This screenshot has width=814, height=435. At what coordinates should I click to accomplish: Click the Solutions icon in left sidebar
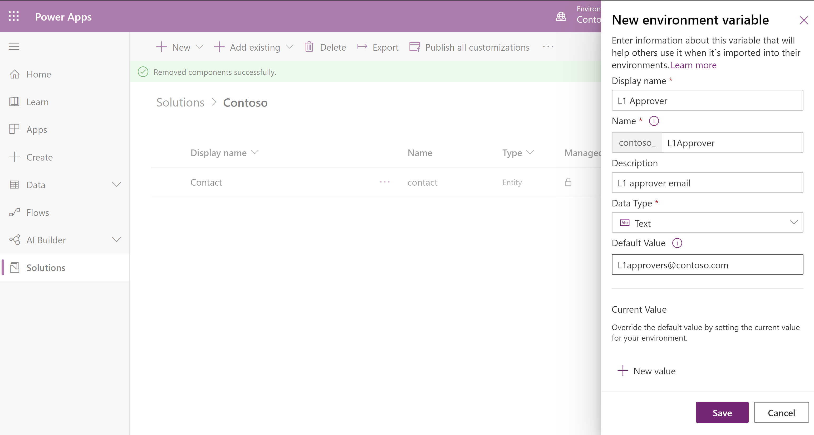coord(14,267)
